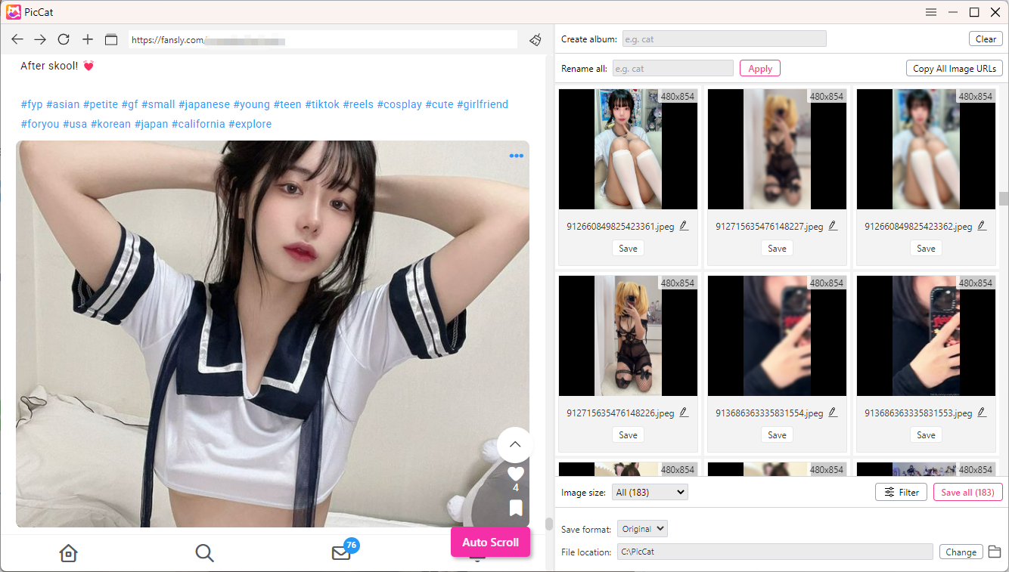1009x572 pixels.
Task: Click the browser address bar
Action: 322,40
